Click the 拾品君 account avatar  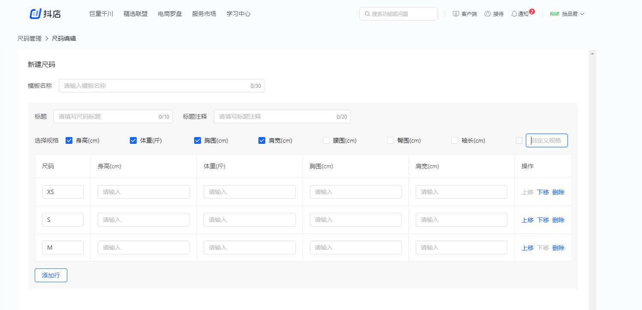[x=555, y=14]
